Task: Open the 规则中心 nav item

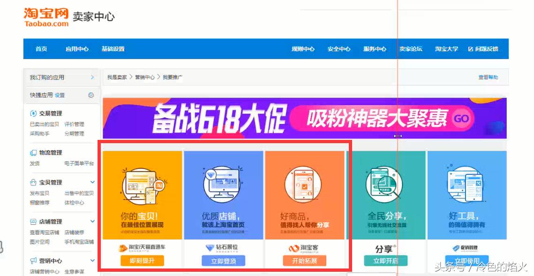Action: [303, 49]
